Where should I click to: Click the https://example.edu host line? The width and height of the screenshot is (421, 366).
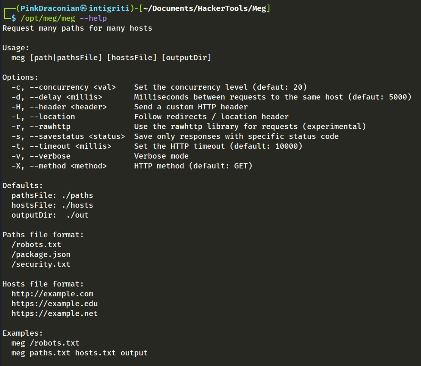tap(55, 304)
